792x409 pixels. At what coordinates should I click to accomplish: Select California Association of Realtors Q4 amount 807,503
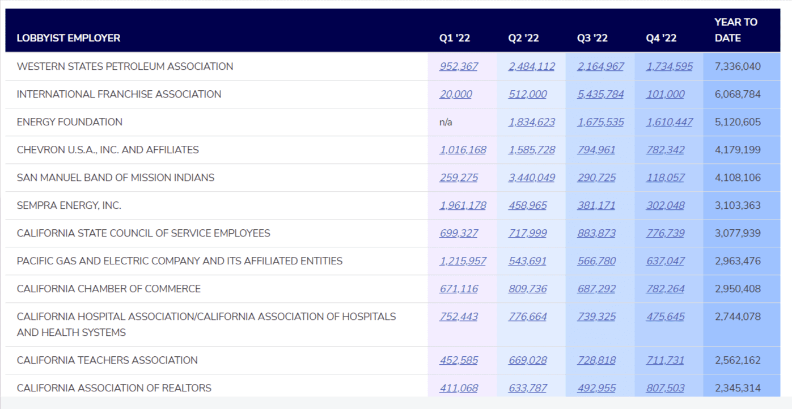[x=665, y=388]
